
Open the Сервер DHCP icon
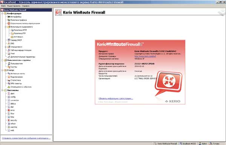[9, 40]
